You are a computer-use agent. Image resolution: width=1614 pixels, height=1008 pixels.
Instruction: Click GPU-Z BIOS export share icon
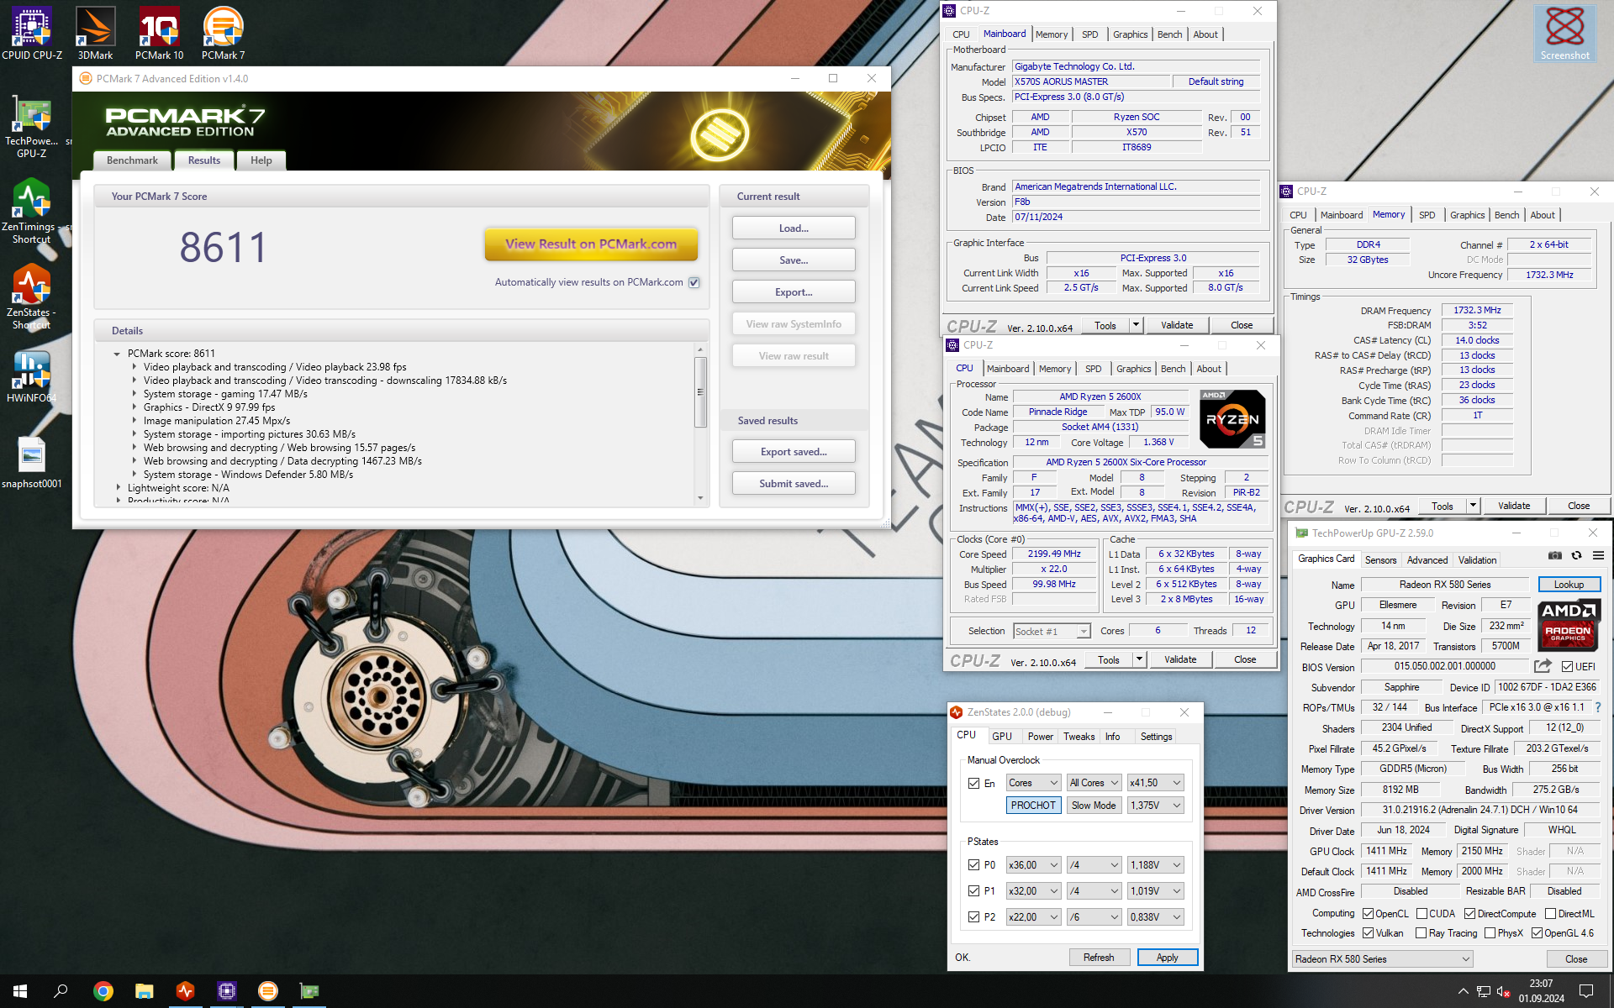(1543, 666)
